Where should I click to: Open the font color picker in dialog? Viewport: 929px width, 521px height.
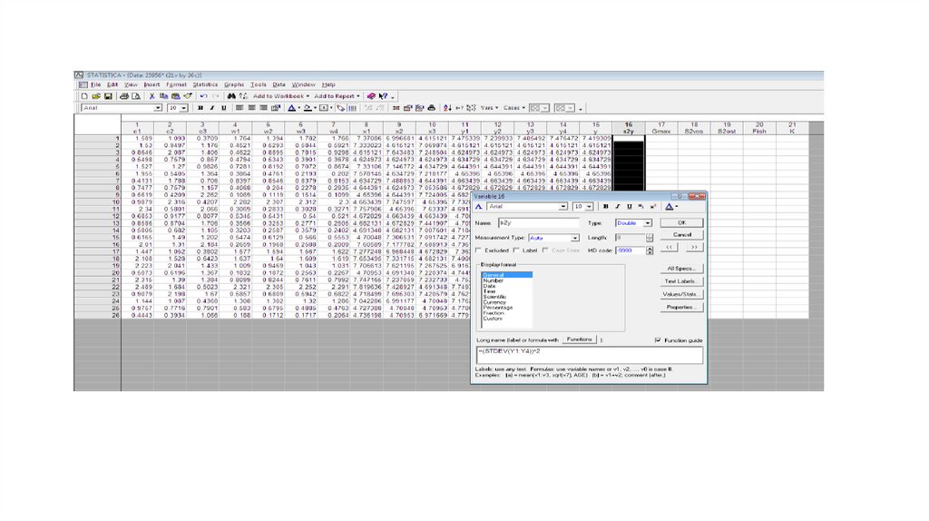[676, 207]
